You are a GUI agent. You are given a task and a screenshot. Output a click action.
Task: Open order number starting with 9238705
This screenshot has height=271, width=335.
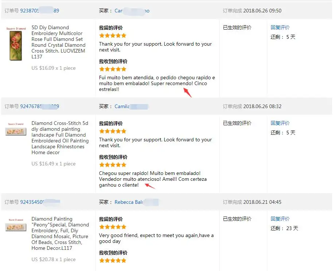click(39, 11)
